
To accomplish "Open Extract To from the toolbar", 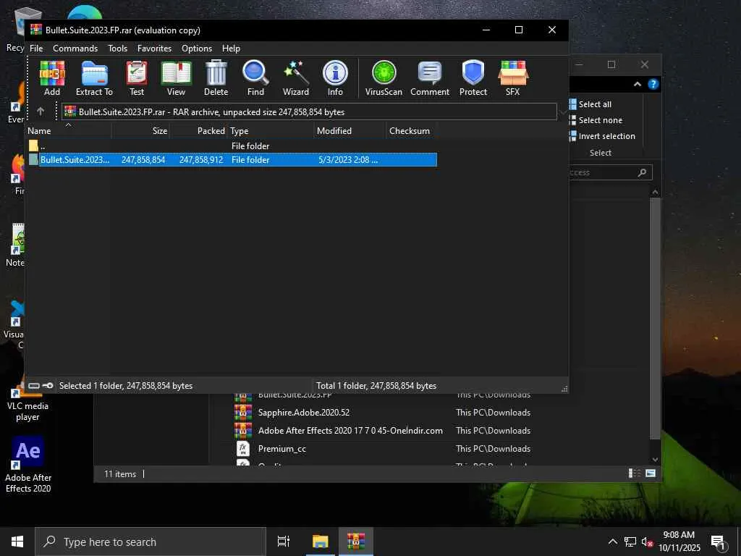I will click(x=95, y=78).
